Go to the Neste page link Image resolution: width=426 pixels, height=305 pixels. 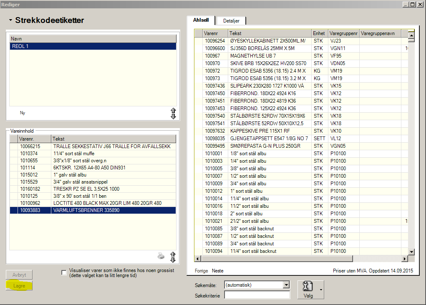pos(218,271)
